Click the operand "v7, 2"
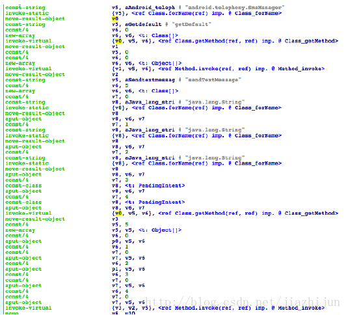The width and height of the screenshot is (348, 315). (x=120, y=152)
